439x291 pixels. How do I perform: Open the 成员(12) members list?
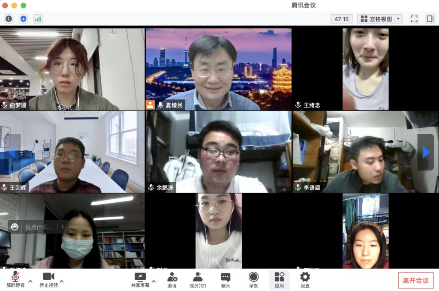click(x=198, y=280)
